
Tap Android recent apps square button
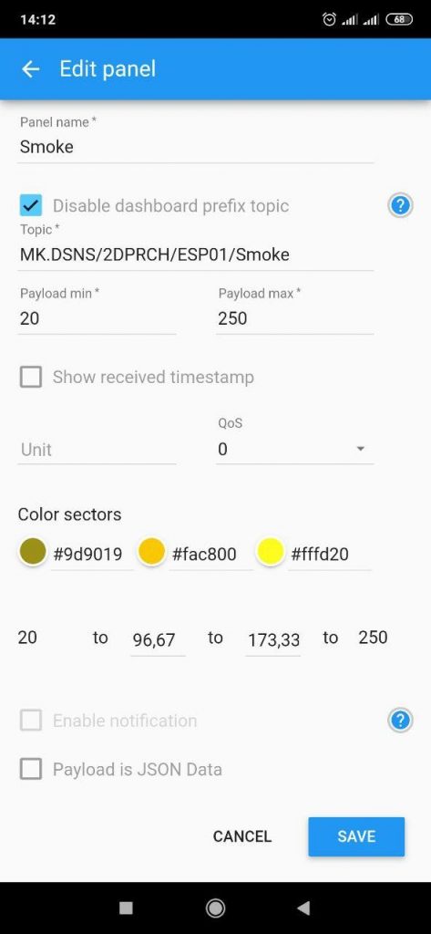point(127,908)
